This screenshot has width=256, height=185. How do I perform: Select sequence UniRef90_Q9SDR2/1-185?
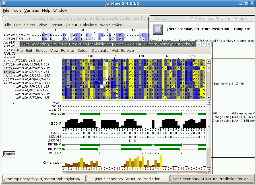pos(32,75)
